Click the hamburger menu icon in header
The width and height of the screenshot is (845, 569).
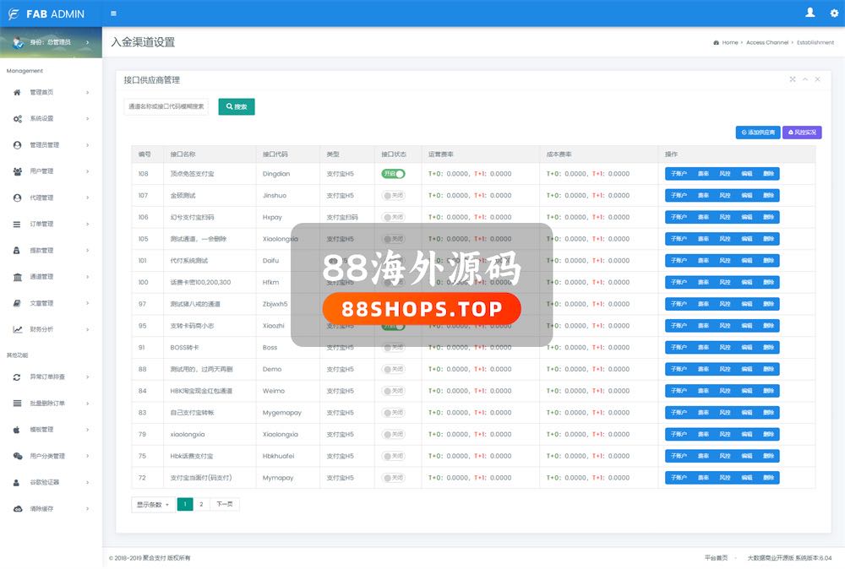point(114,14)
